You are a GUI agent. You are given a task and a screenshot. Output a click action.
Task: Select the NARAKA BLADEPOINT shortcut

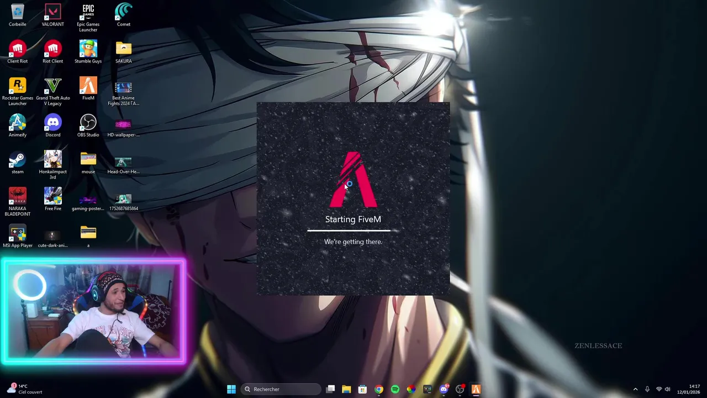tap(17, 202)
